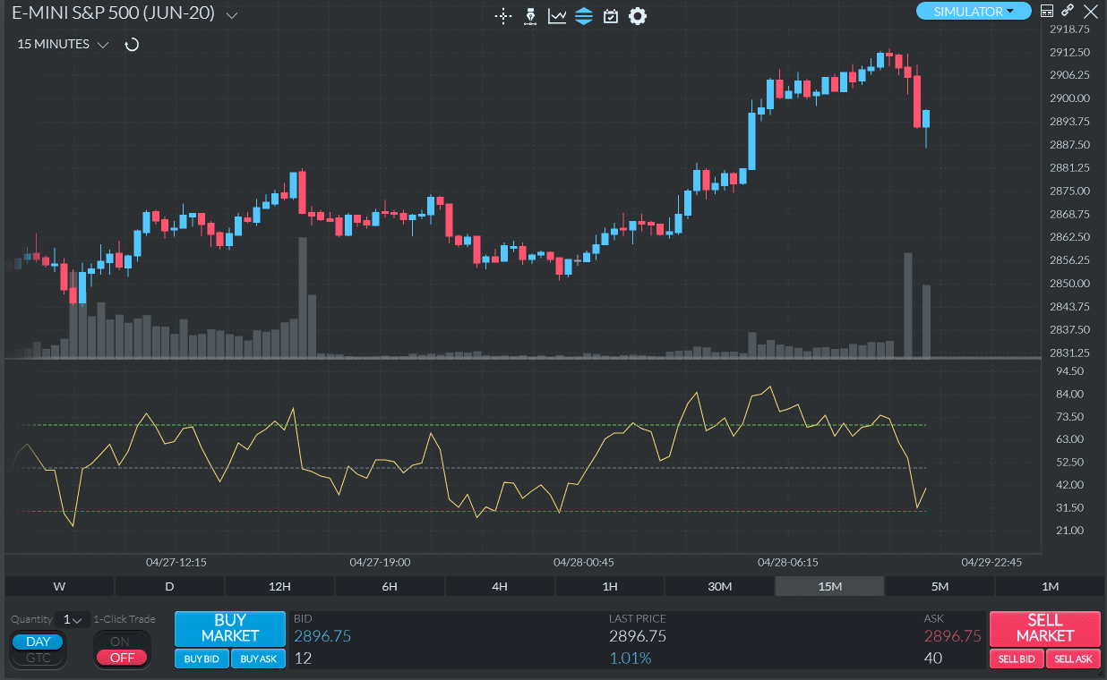This screenshot has height=680, width=1107.
Task: Switch to the 1H timeframe tab
Action: 610,586
